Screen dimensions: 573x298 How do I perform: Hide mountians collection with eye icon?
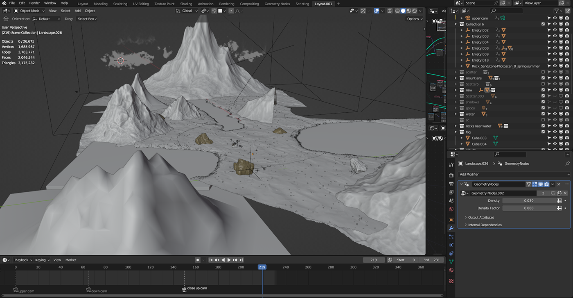[x=555, y=78]
